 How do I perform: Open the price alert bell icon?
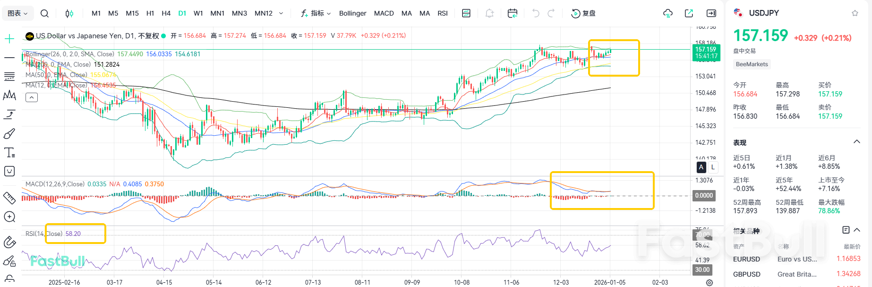[x=489, y=13]
